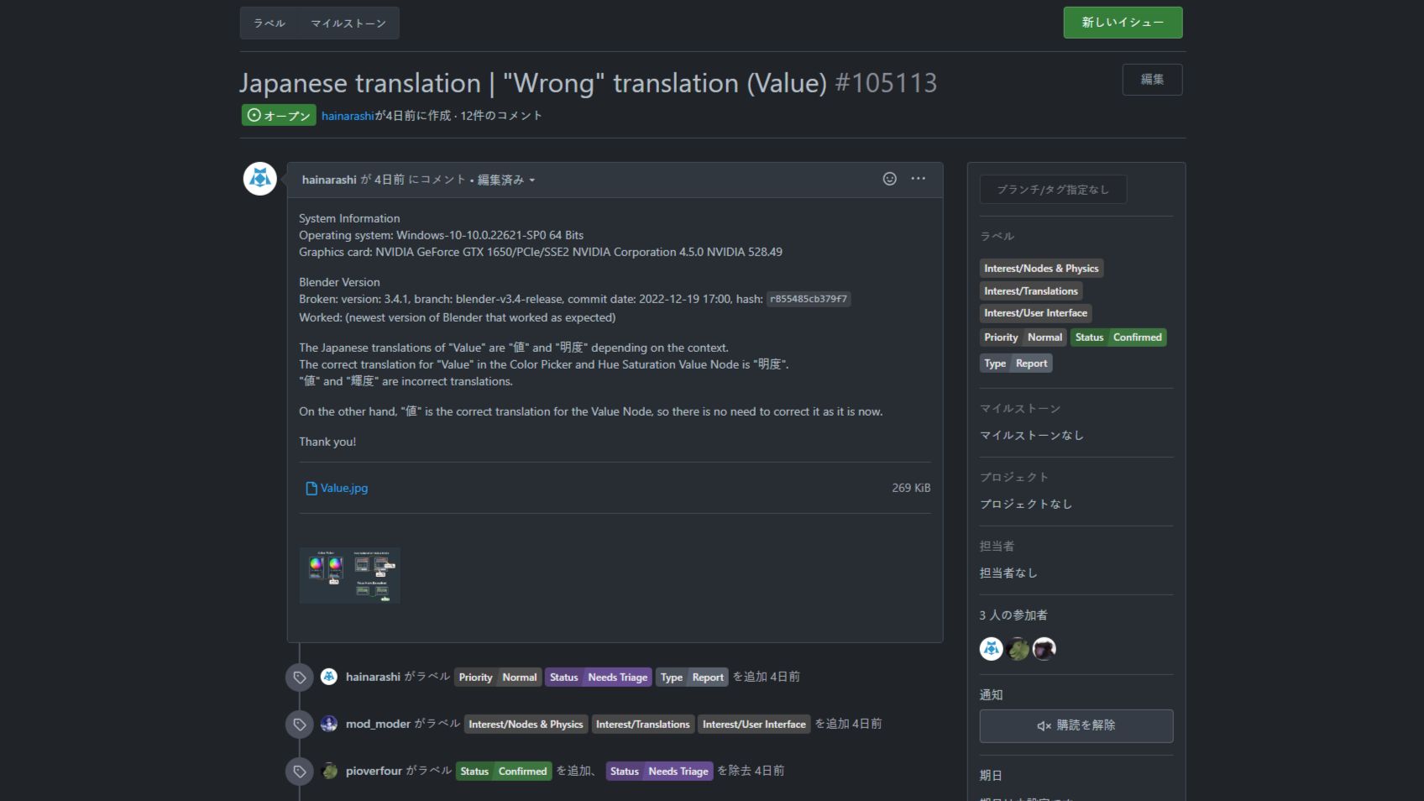The width and height of the screenshot is (1424, 801).
Task: Open the emoji reaction picker on comment
Action: [890, 179]
